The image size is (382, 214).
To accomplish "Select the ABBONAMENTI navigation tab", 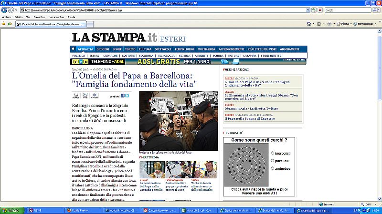I will [x=289, y=49].
